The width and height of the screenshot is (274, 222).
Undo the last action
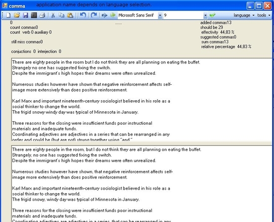83,15
